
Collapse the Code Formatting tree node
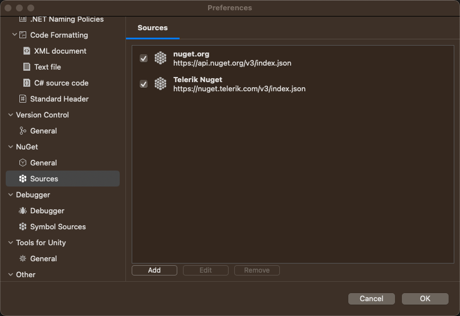click(15, 35)
